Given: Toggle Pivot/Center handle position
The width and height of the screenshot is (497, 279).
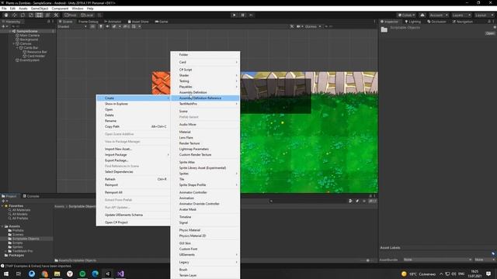Looking at the screenshot, I should pos(71,15).
